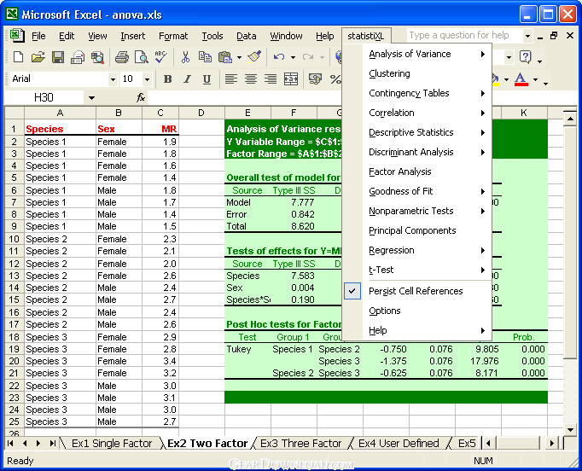The height and width of the screenshot is (471, 582).
Task: Click the Cut scissors icon
Action: point(185,57)
